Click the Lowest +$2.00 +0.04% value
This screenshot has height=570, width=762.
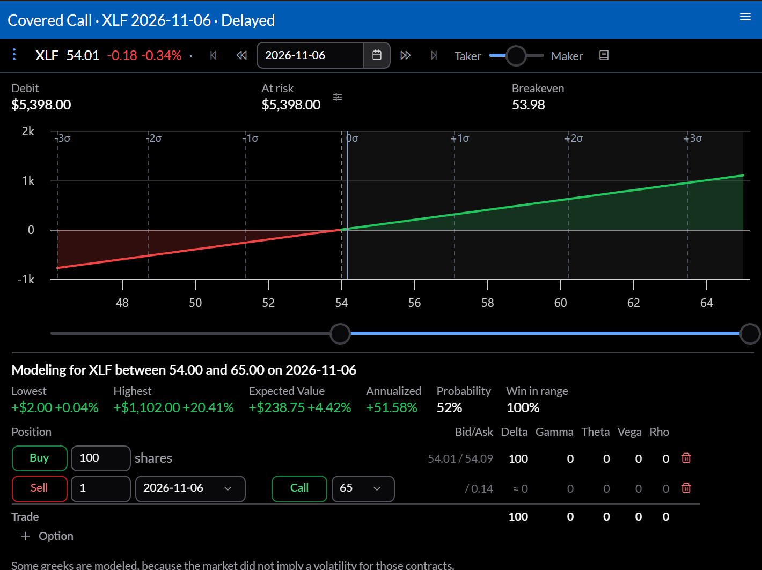click(x=55, y=408)
